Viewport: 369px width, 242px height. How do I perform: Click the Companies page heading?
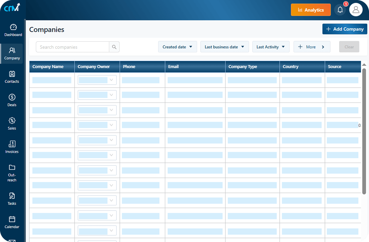pyautogui.click(x=47, y=30)
